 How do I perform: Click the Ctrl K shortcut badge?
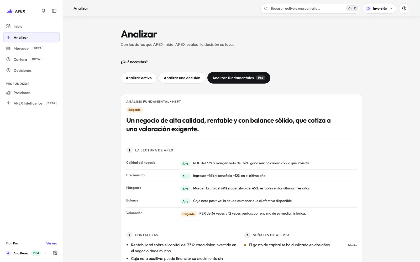[x=352, y=8]
